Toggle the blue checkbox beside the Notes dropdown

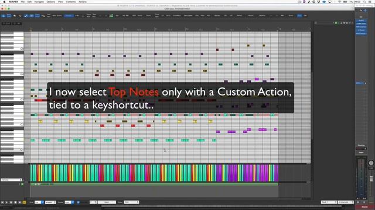click(x=78, y=202)
